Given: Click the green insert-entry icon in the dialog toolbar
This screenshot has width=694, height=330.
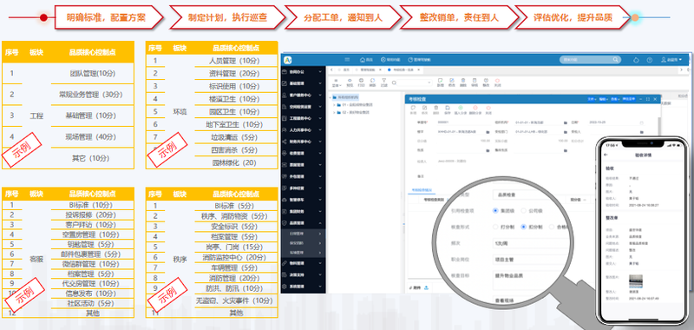Looking at the screenshot, I should [x=460, y=108].
